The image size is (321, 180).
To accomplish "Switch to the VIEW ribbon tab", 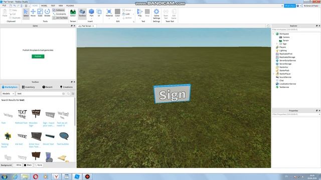I will (x=61, y=5).
